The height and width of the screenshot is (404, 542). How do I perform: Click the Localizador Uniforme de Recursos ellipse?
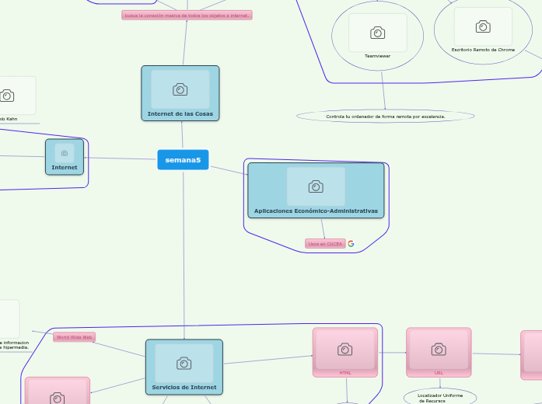click(x=440, y=398)
